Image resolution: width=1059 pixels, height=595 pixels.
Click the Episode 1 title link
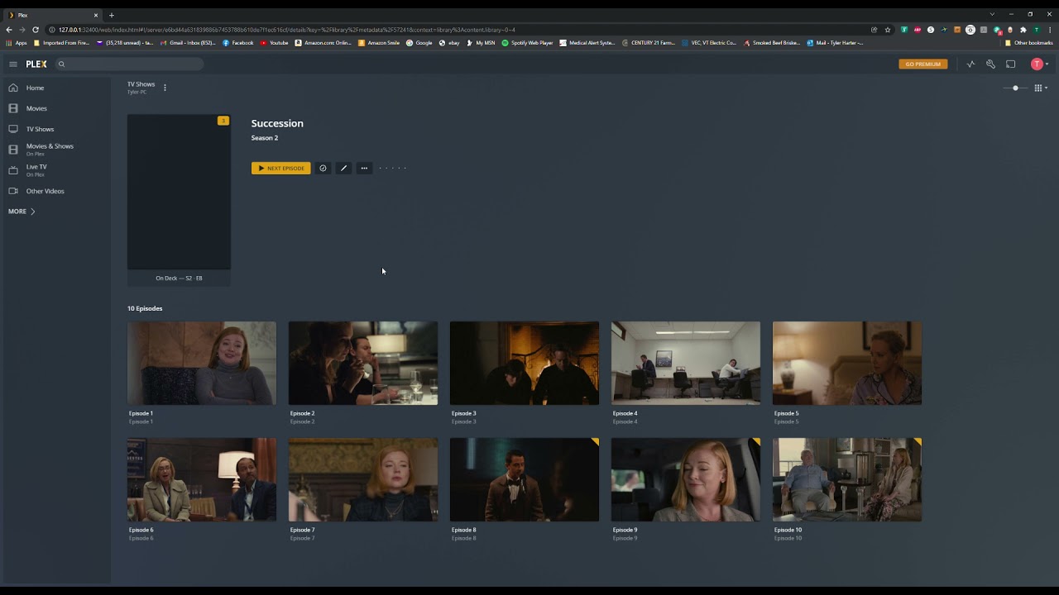(x=141, y=413)
